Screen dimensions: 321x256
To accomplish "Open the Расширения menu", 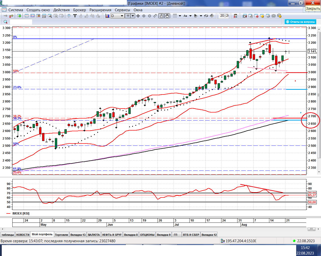I will click(100, 10).
